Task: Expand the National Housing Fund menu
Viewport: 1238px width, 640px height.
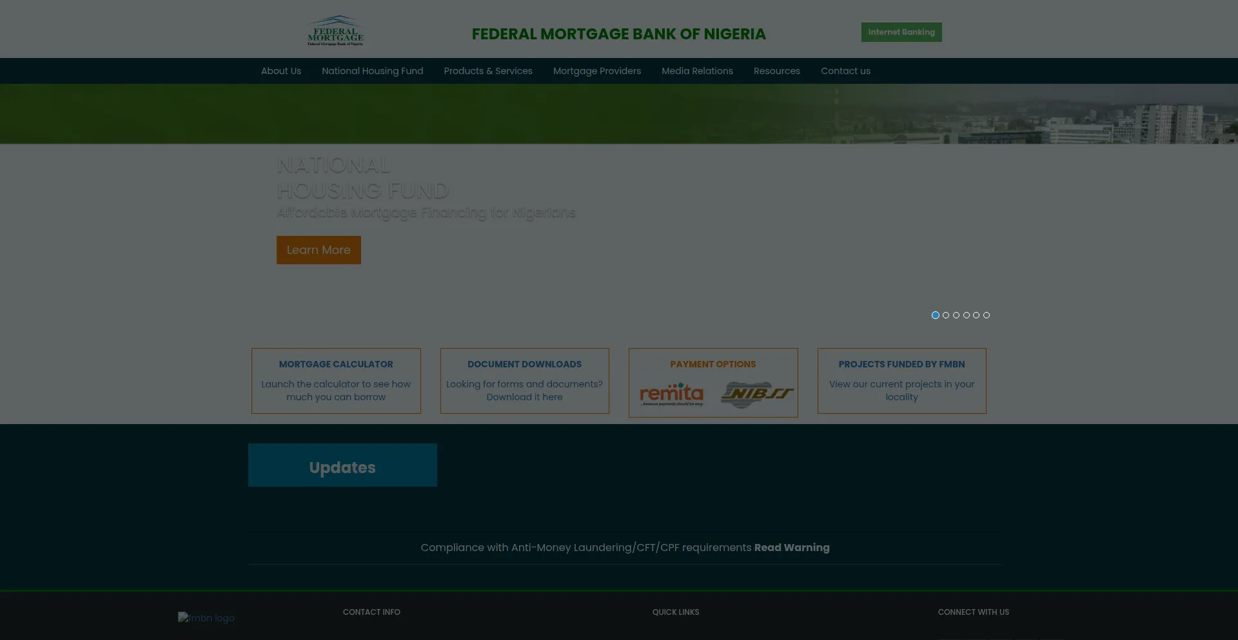Action: coord(372,71)
